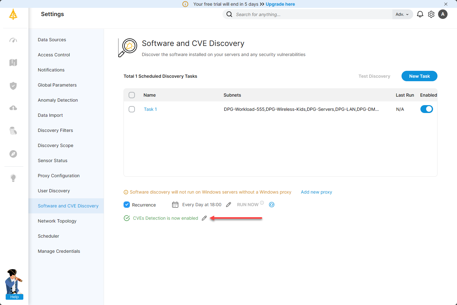Open the cloud upload sidebar icon
Image resolution: width=457 pixels, height=305 pixels.
pos(13,108)
